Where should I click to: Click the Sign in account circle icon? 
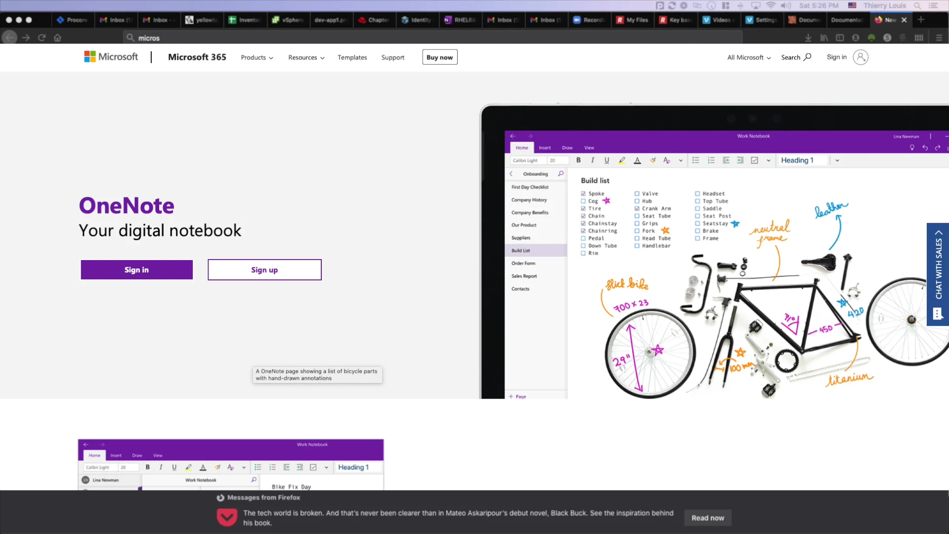[862, 57]
